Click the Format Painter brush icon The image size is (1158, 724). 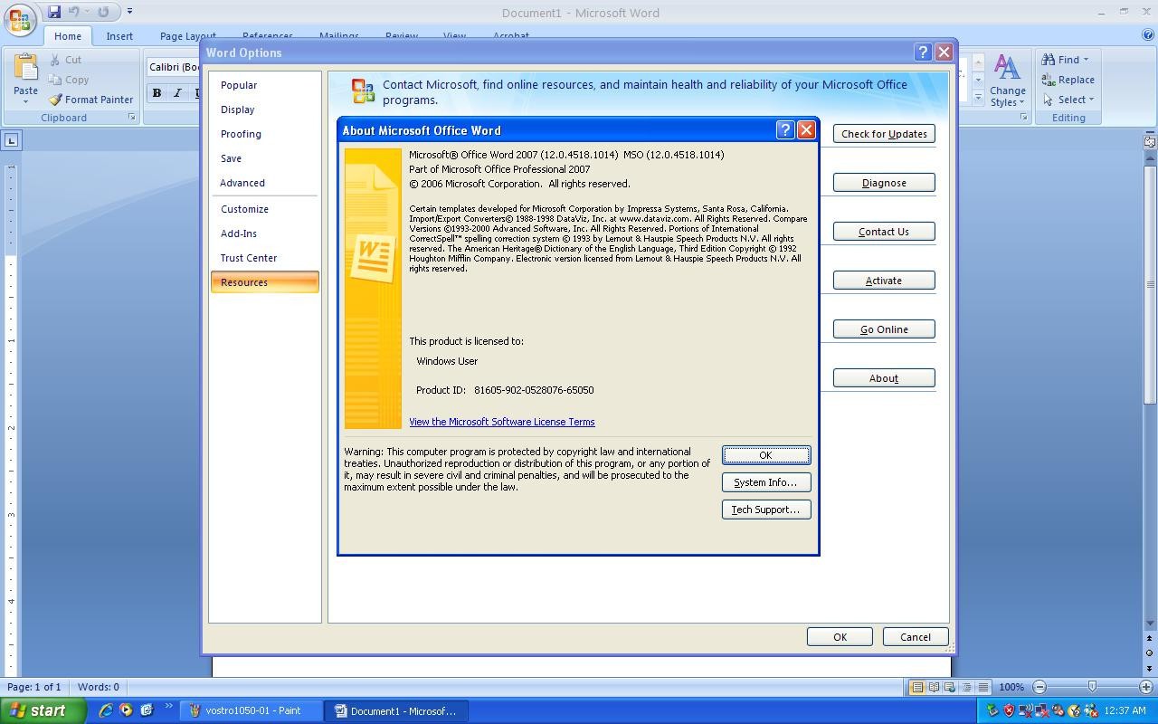(x=55, y=100)
